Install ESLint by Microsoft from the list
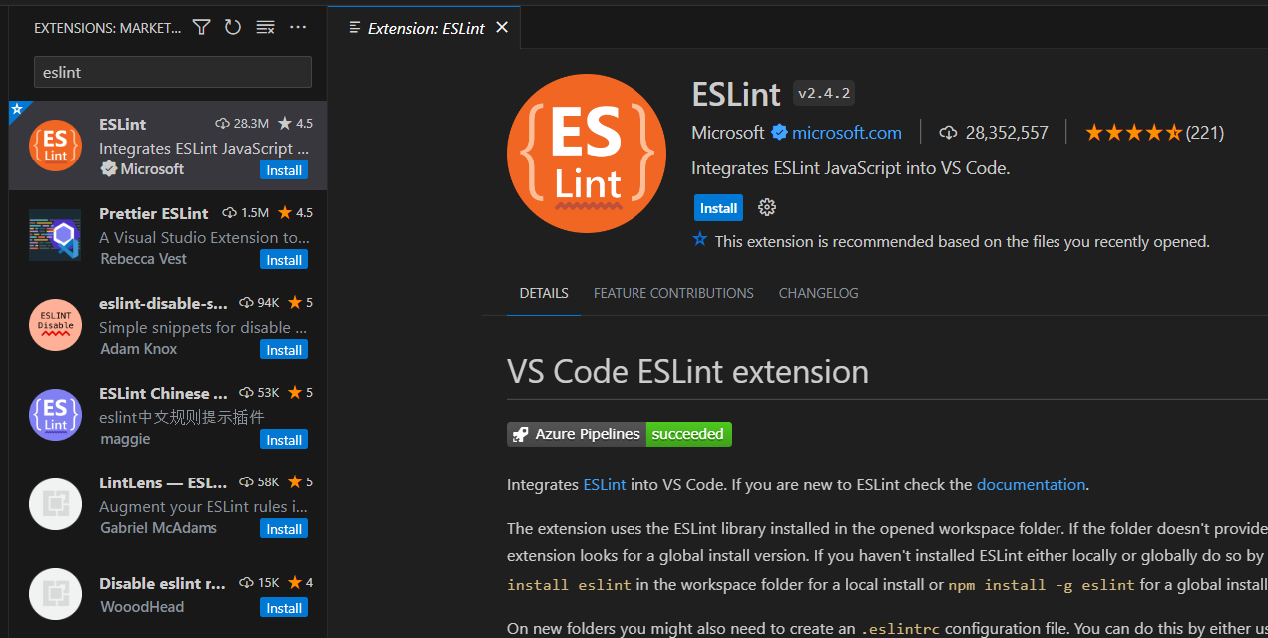 click(x=284, y=170)
